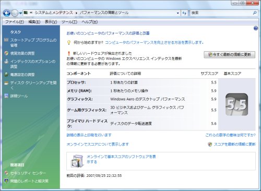Click the ディスク クリーンアップ drive icon
The width and height of the screenshot is (261, 191).
6,83
